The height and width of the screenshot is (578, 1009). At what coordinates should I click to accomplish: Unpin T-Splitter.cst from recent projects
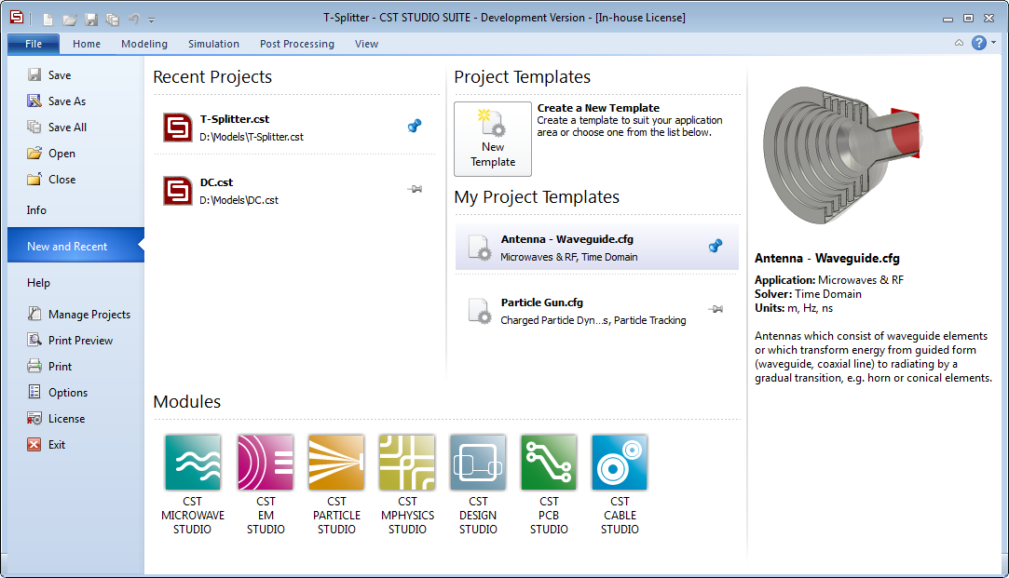tap(415, 126)
